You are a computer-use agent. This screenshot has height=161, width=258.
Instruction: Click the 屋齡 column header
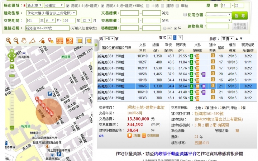tap(221, 48)
